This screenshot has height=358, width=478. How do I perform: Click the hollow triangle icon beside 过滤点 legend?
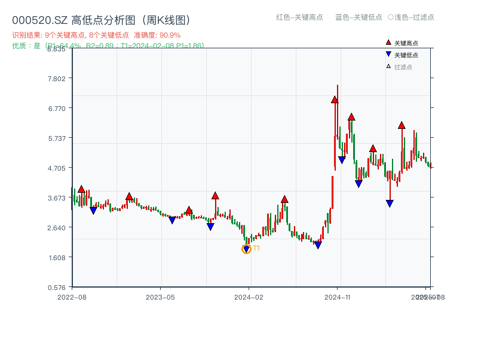click(x=388, y=66)
